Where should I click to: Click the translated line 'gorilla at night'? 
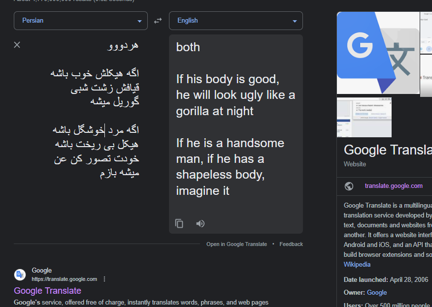pyautogui.click(x=215, y=111)
